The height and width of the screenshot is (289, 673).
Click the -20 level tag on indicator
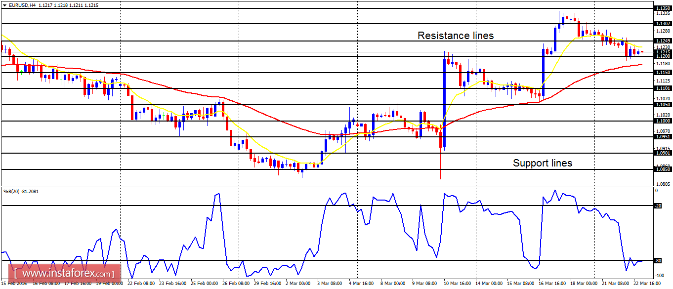(x=658, y=206)
